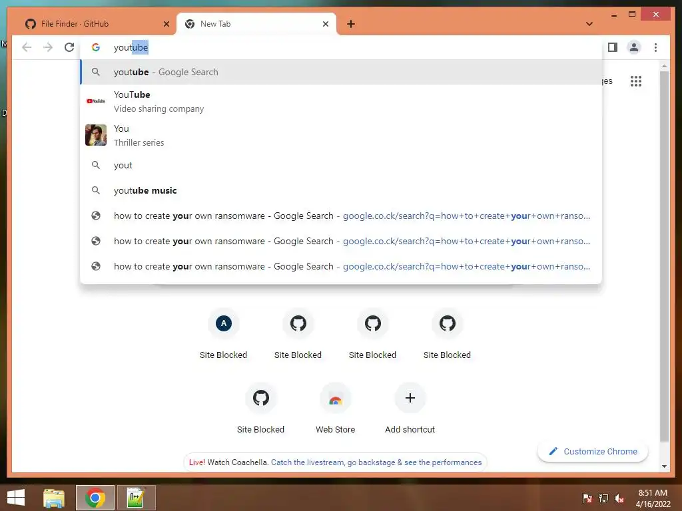Open the Notepad++ taskbar icon

point(136,498)
